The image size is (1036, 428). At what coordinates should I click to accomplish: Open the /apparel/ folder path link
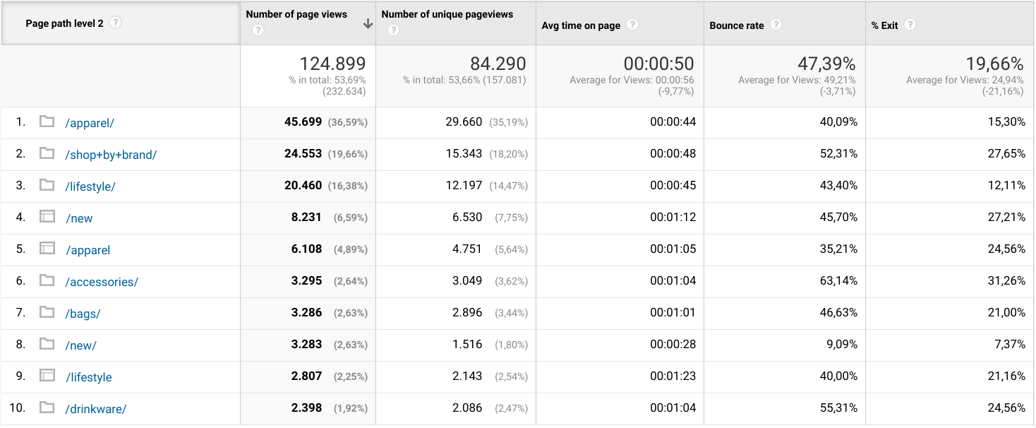pos(90,123)
